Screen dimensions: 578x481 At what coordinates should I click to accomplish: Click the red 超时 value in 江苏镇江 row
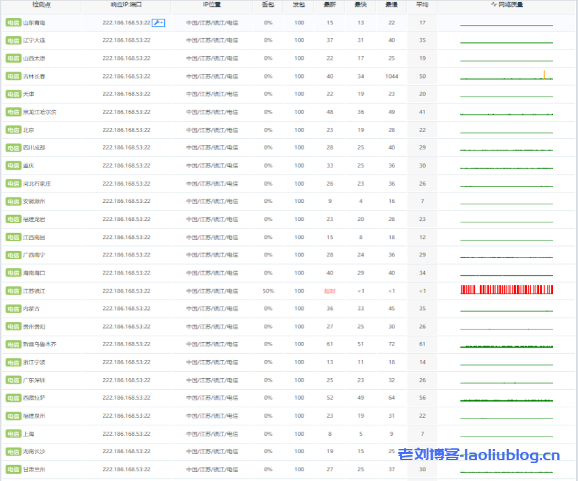pos(330,291)
